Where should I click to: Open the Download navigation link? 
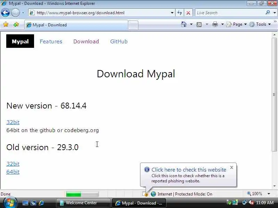pos(86,41)
